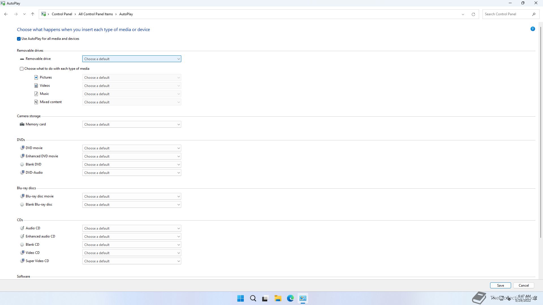Click Control Panel in the breadcrumb path

pos(62,14)
